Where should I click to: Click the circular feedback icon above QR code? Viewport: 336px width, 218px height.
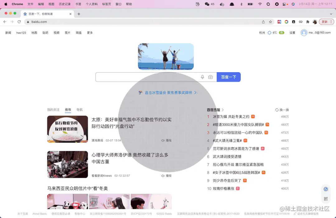pyautogui.click(x=326, y=189)
